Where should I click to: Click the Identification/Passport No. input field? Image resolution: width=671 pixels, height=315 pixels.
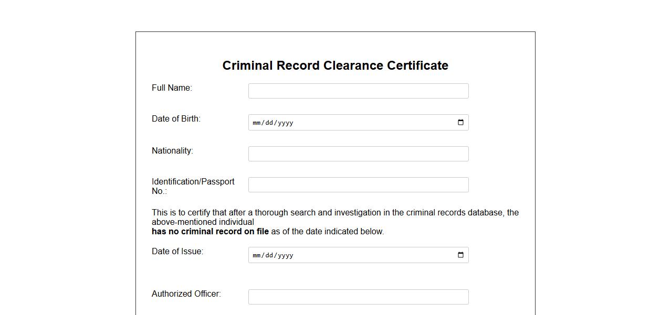[358, 184]
